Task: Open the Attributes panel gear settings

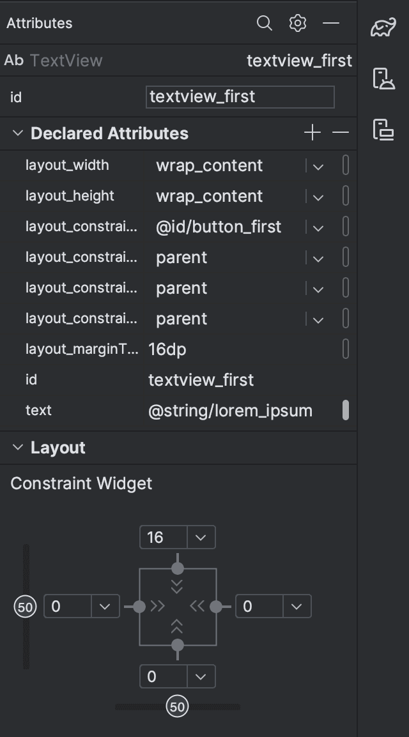Action: pos(298,23)
